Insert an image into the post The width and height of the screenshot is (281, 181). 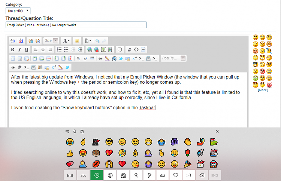(x=103, y=49)
